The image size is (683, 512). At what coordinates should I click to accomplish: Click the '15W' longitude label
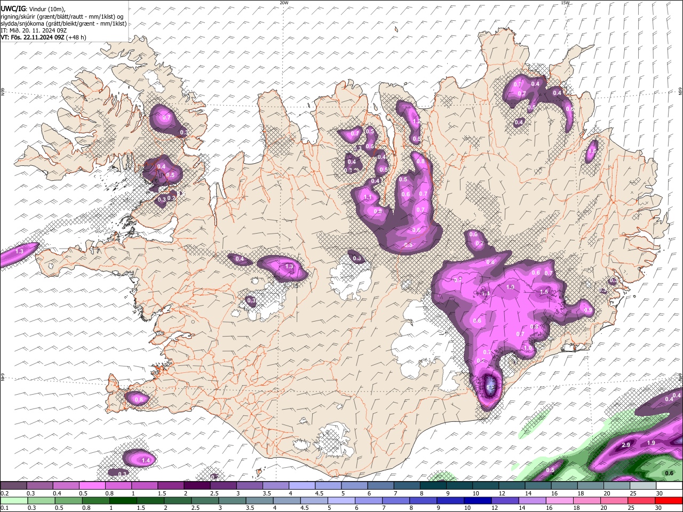(x=565, y=3)
